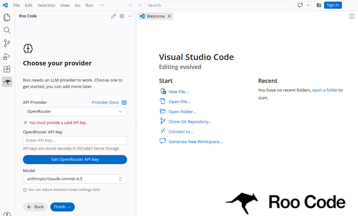This screenshot has height=216, width=358.
Task: Click the 'Roo Code' panel title
Action: [28, 16]
